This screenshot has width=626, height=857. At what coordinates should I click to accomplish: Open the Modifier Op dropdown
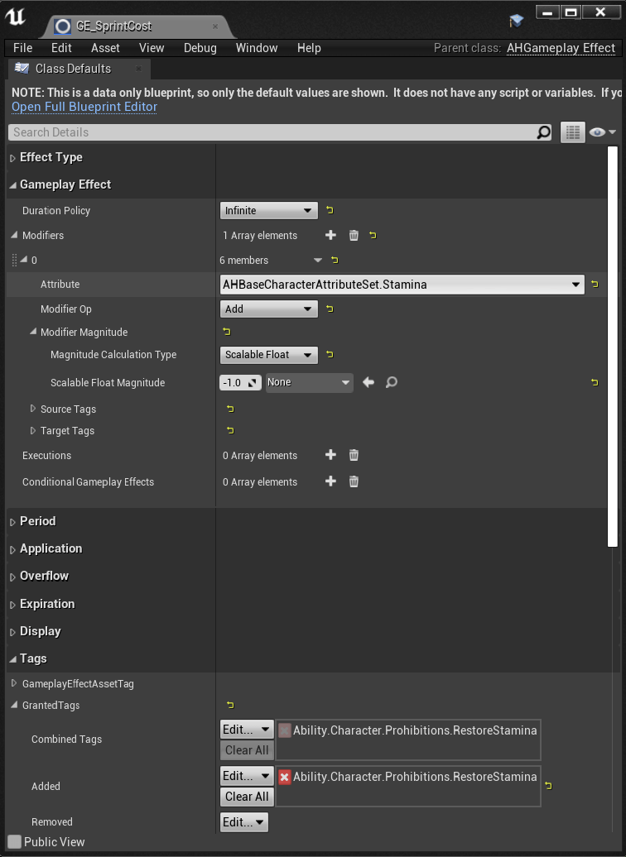pos(268,309)
